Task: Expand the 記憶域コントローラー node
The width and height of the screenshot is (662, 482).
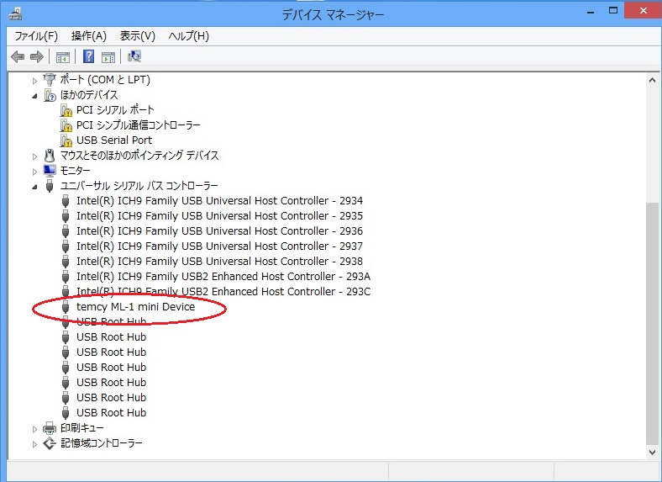Action: 34,444
